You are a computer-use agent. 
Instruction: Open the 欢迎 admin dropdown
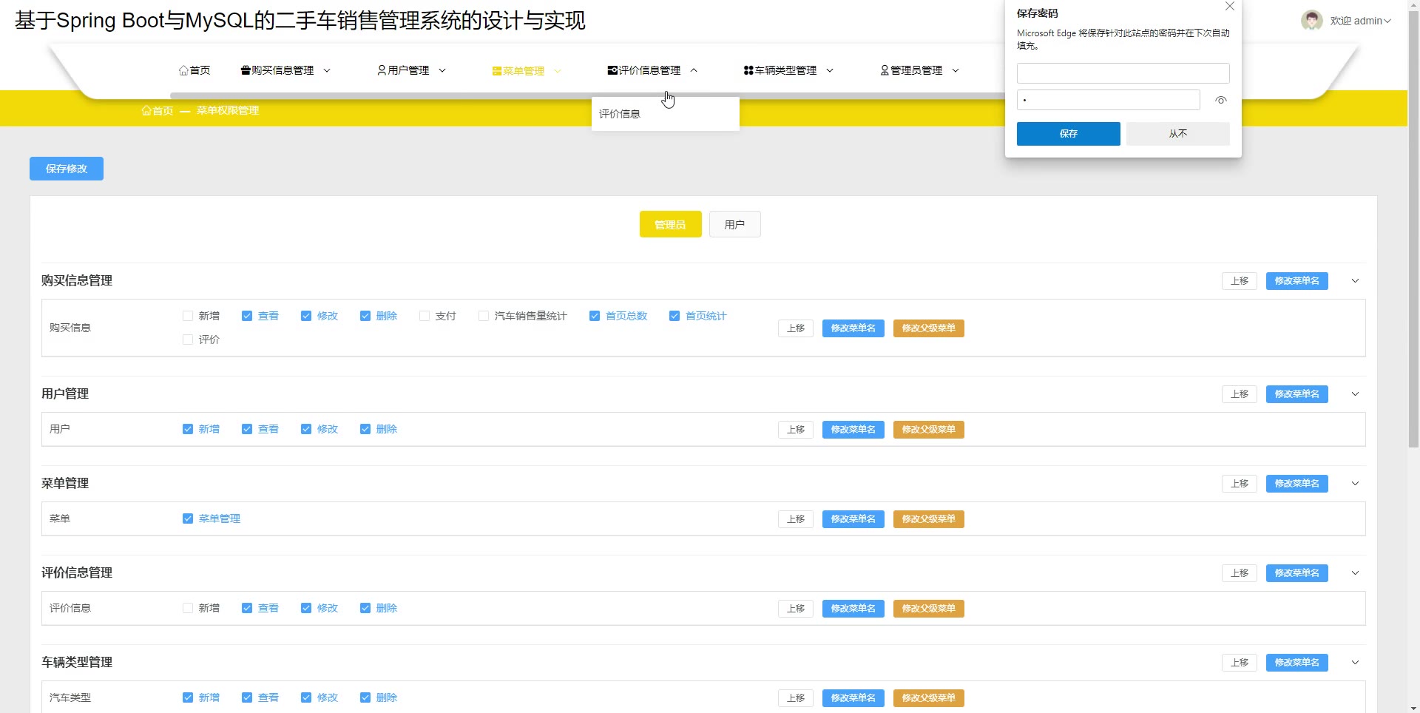[x=1361, y=21]
